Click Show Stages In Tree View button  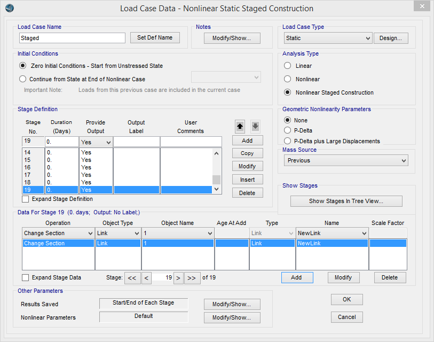pyautogui.click(x=346, y=201)
